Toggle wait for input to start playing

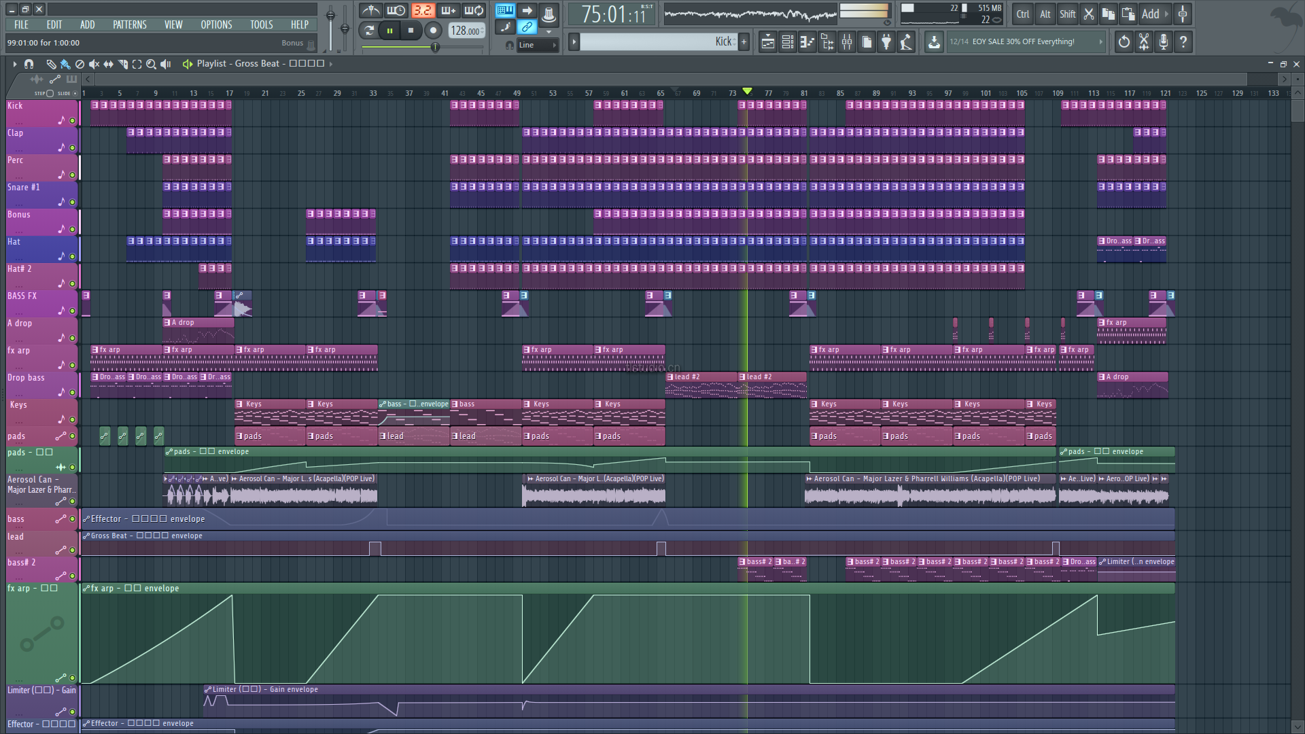pyautogui.click(x=396, y=10)
